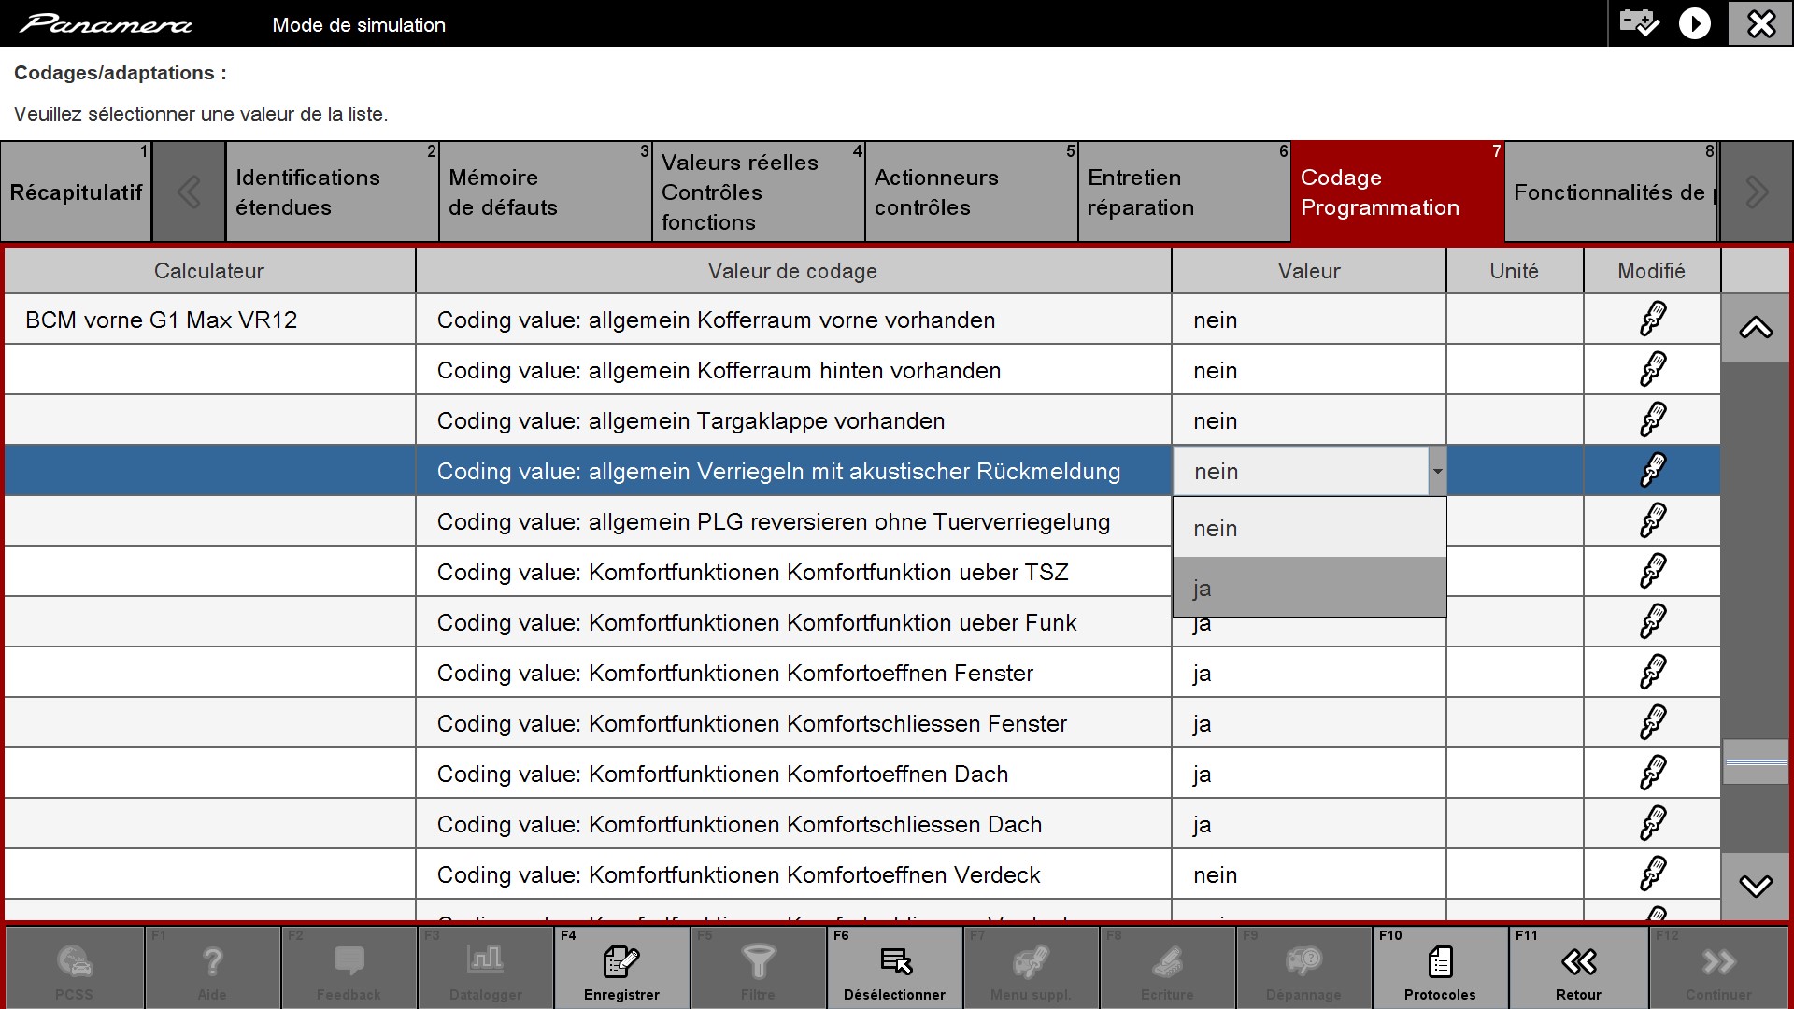Click modified icon for Verriegeln akustischer Rückmeldung row
Screen dimensions: 1794x1009
[x=1652, y=471]
